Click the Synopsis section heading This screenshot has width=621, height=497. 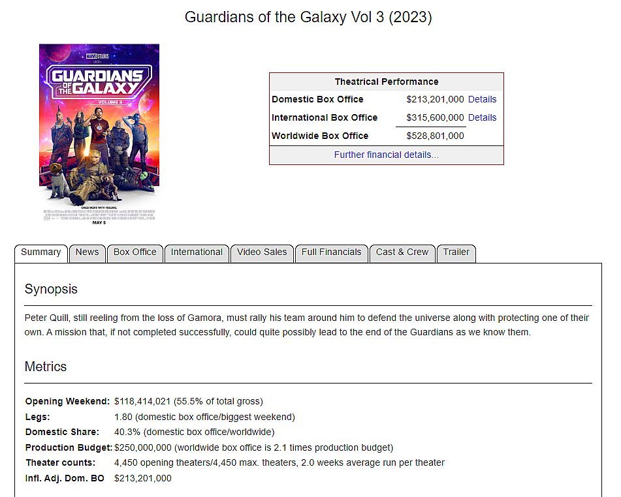tap(51, 289)
